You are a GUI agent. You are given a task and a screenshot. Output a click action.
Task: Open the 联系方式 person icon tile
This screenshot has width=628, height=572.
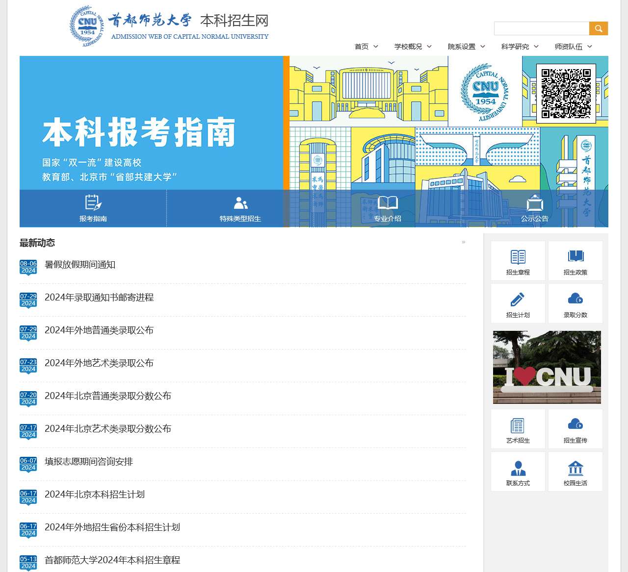click(x=518, y=472)
